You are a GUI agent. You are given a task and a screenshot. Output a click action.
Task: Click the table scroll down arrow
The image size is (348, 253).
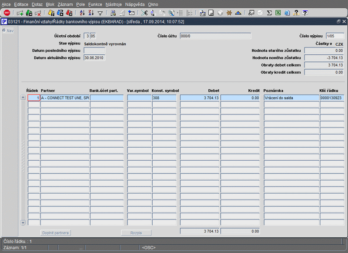(23, 223)
